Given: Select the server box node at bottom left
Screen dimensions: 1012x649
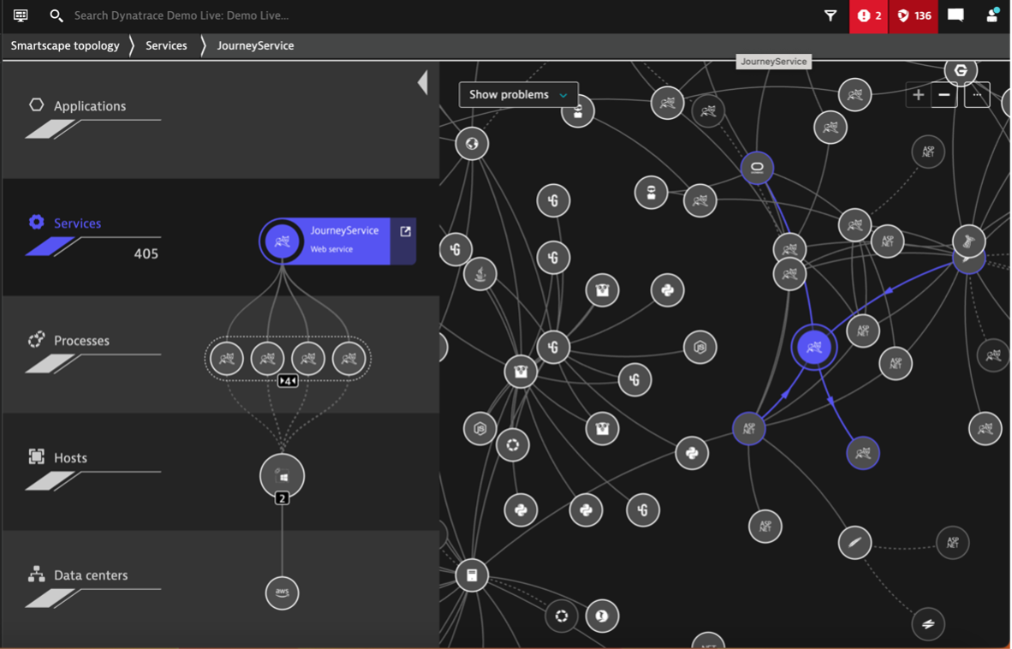Looking at the screenshot, I should 472,575.
